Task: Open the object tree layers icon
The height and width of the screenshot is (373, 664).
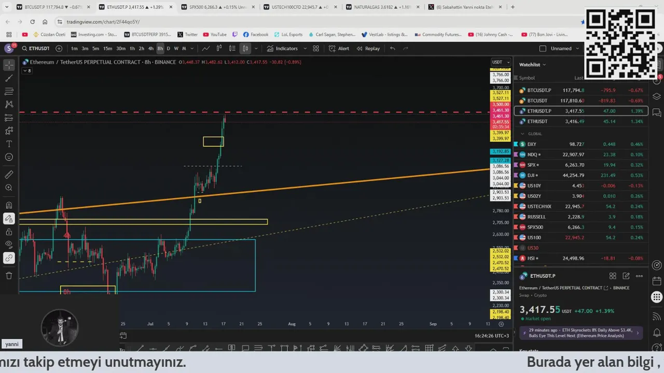Action: pyautogui.click(x=656, y=96)
